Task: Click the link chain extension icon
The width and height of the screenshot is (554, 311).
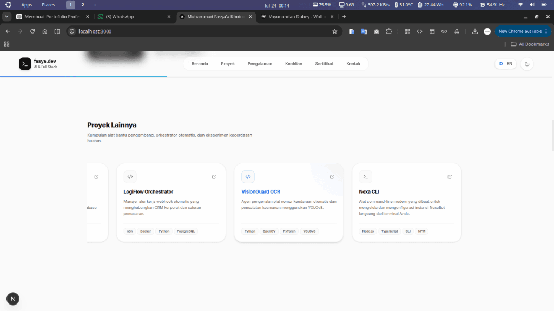Action: pyautogui.click(x=444, y=31)
